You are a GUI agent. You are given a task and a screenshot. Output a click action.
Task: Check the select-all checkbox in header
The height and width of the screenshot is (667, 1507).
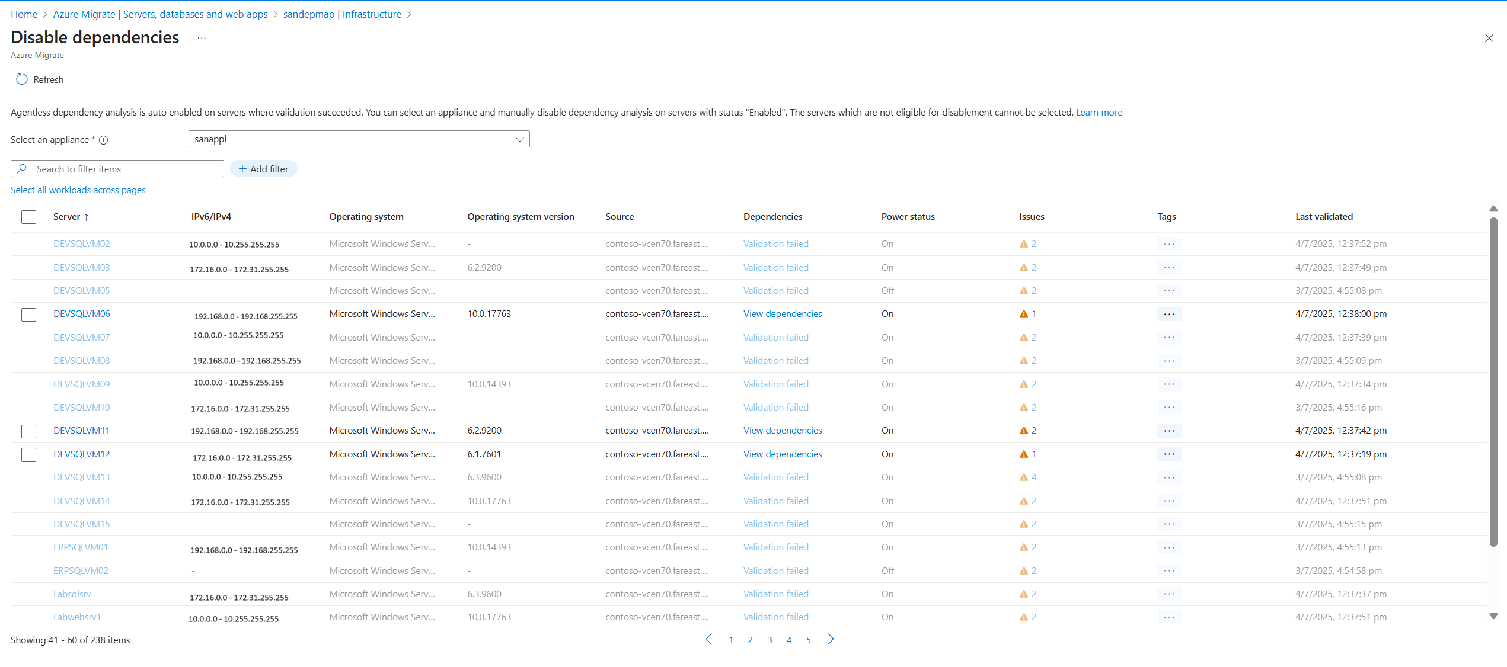coord(28,217)
